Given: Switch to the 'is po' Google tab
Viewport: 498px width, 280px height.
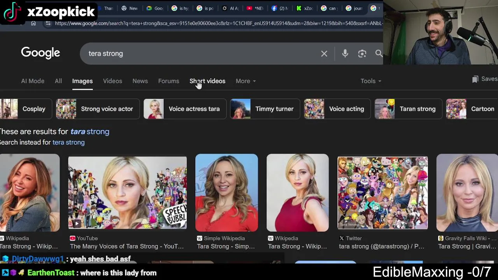Looking at the screenshot, I should point(205,8).
